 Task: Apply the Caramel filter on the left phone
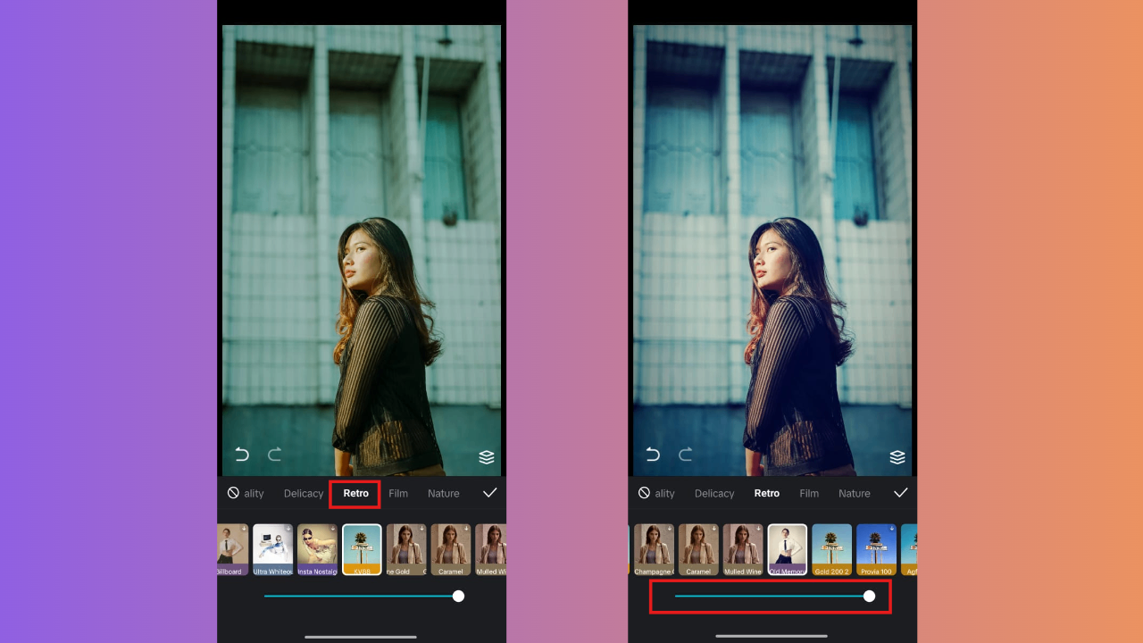(x=451, y=549)
